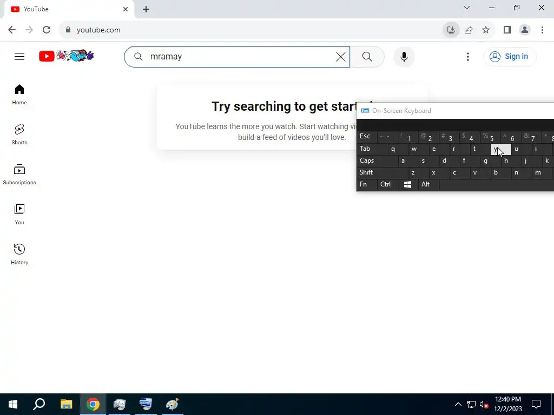Open the Windows Start menu

tap(13, 404)
